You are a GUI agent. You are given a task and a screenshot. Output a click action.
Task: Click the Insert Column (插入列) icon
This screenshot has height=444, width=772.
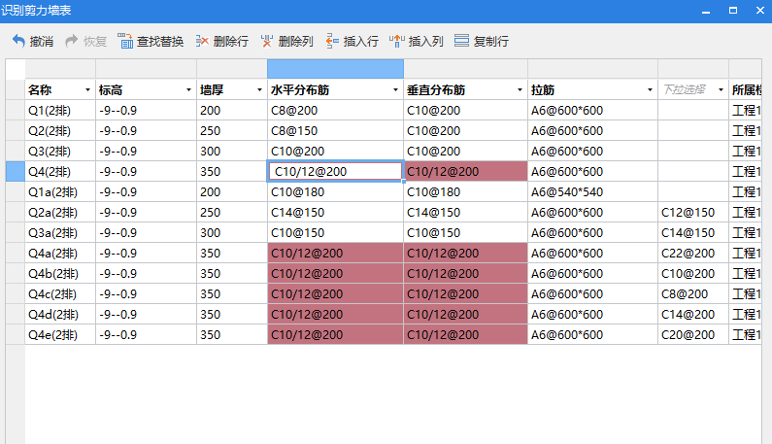point(397,41)
